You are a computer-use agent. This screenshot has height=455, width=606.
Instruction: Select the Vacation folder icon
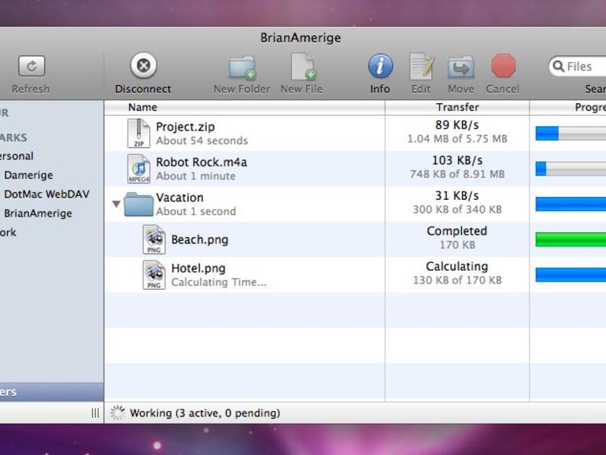pyautogui.click(x=139, y=204)
